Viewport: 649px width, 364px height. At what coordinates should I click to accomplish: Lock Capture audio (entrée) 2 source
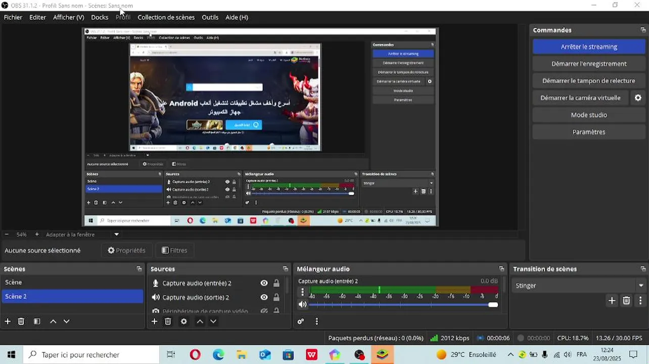[x=276, y=283]
